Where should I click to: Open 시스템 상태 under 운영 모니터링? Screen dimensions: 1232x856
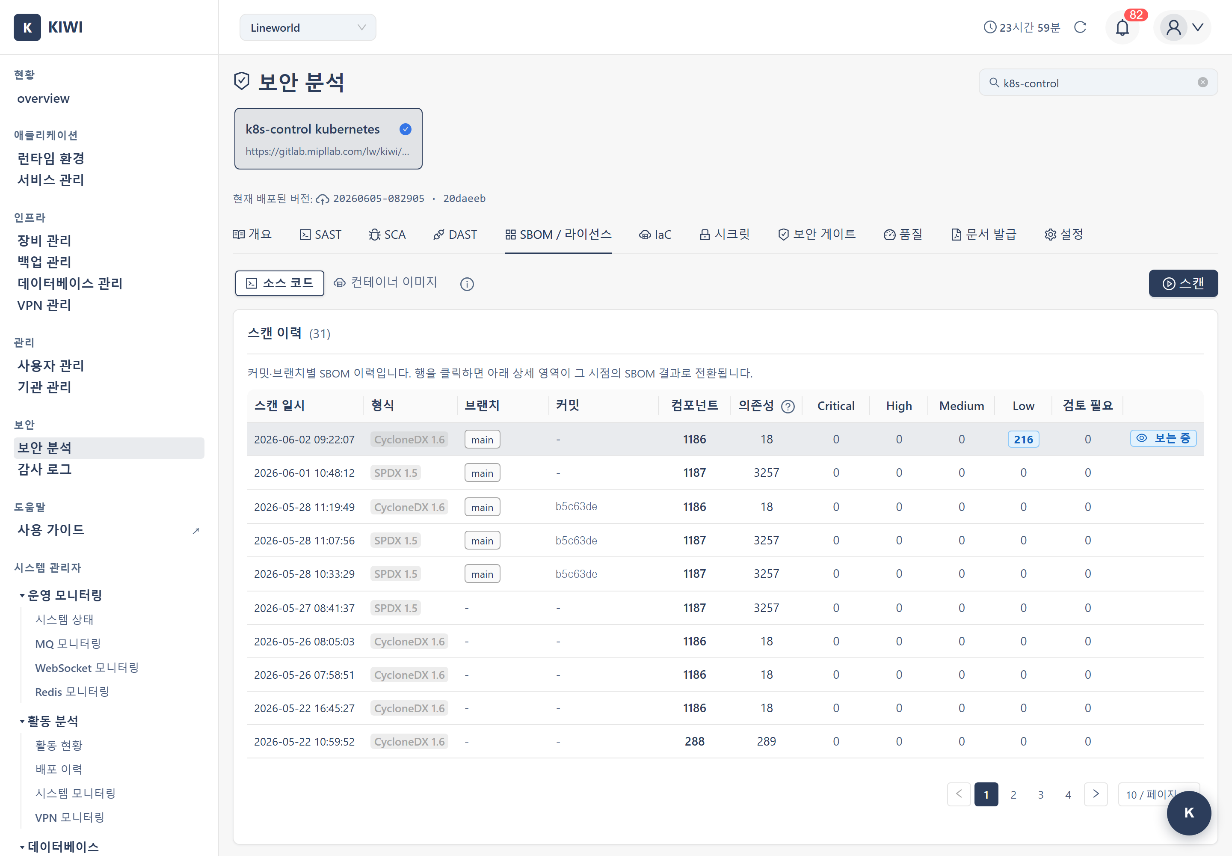tap(64, 619)
